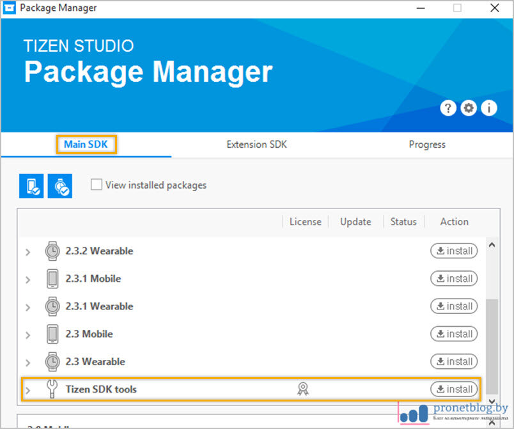Click the package list scrollbar up arrow
The width and height of the screenshot is (514, 429).
pos(492,245)
